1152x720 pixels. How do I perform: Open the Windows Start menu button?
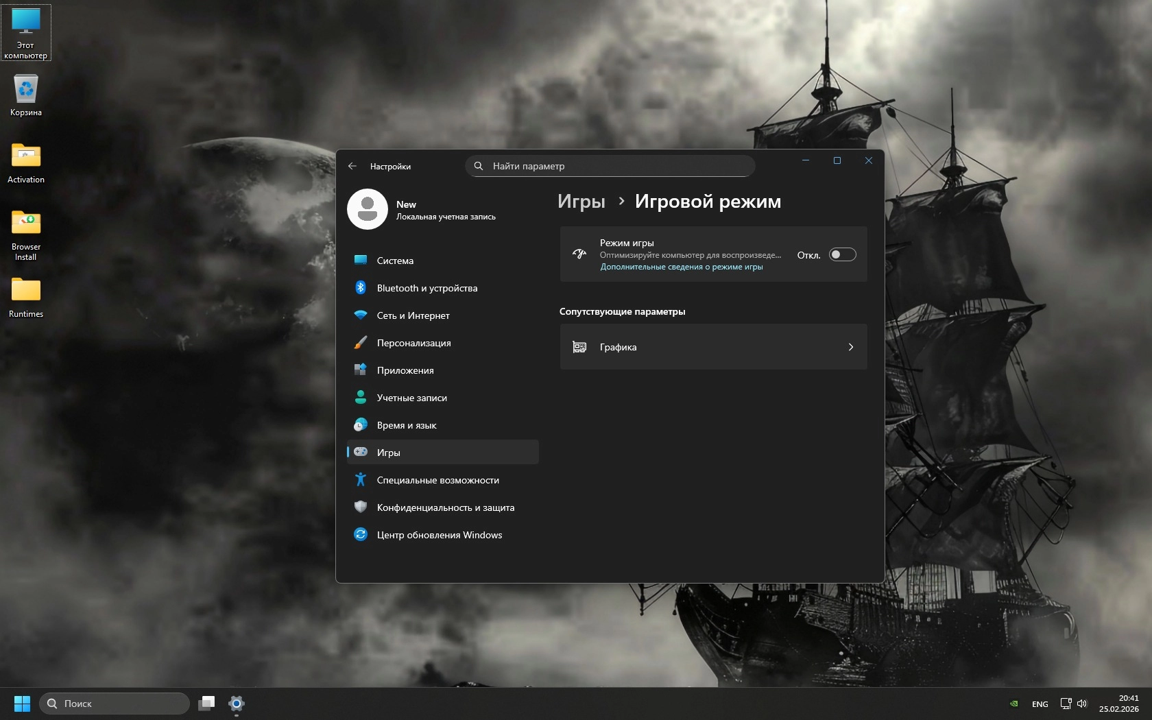[x=22, y=704]
